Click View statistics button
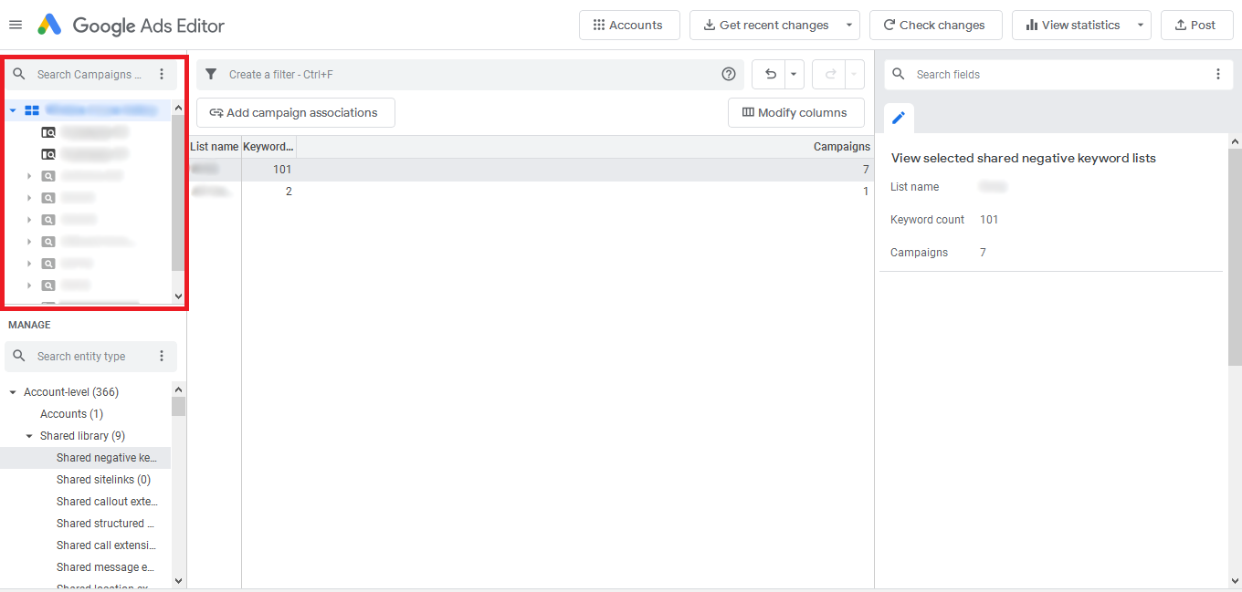This screenshot has width=1242, height=592. (1072, 25)
